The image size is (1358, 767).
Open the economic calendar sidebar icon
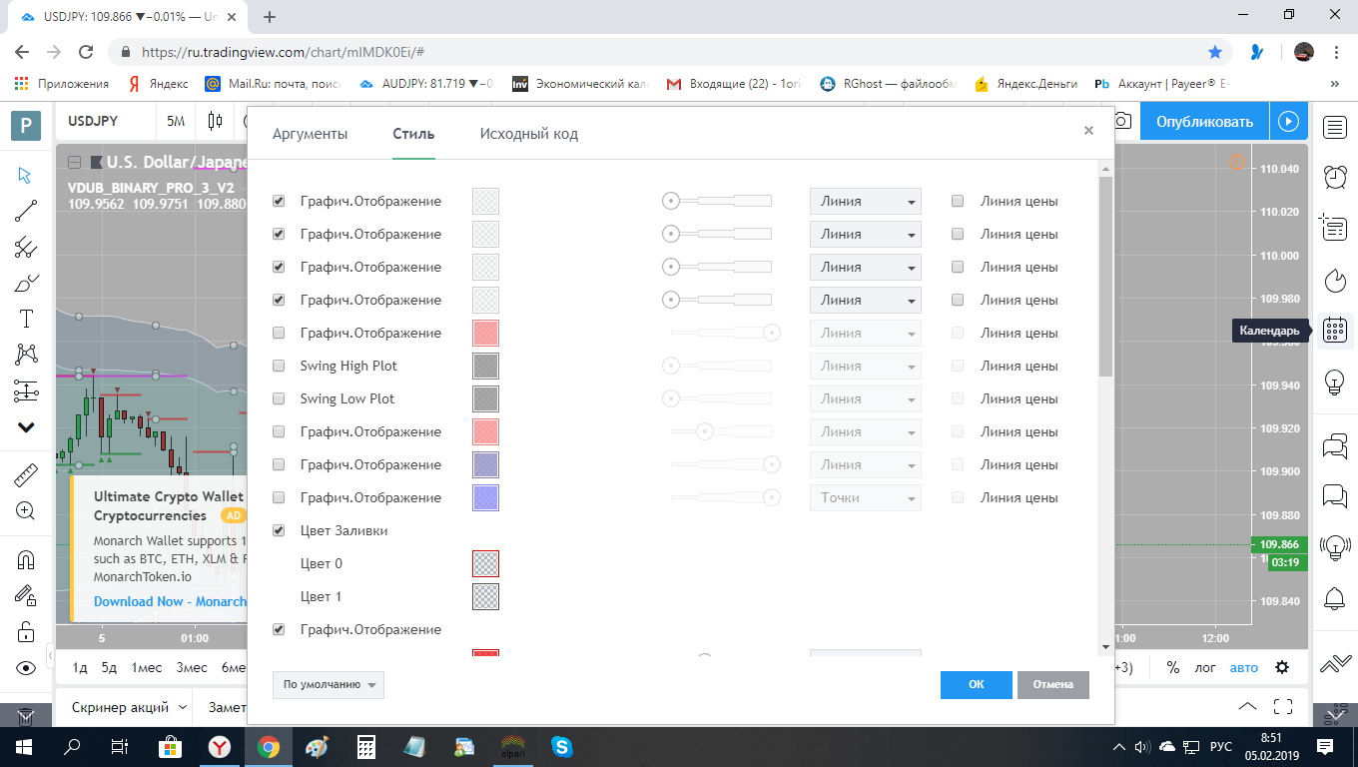pyautogui.click(x=1335, y=331)
